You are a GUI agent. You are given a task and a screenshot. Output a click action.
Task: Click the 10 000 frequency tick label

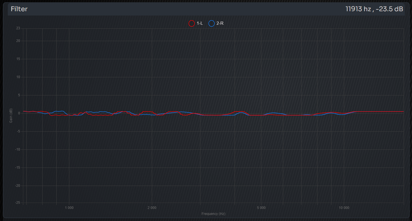coord(344,208)
